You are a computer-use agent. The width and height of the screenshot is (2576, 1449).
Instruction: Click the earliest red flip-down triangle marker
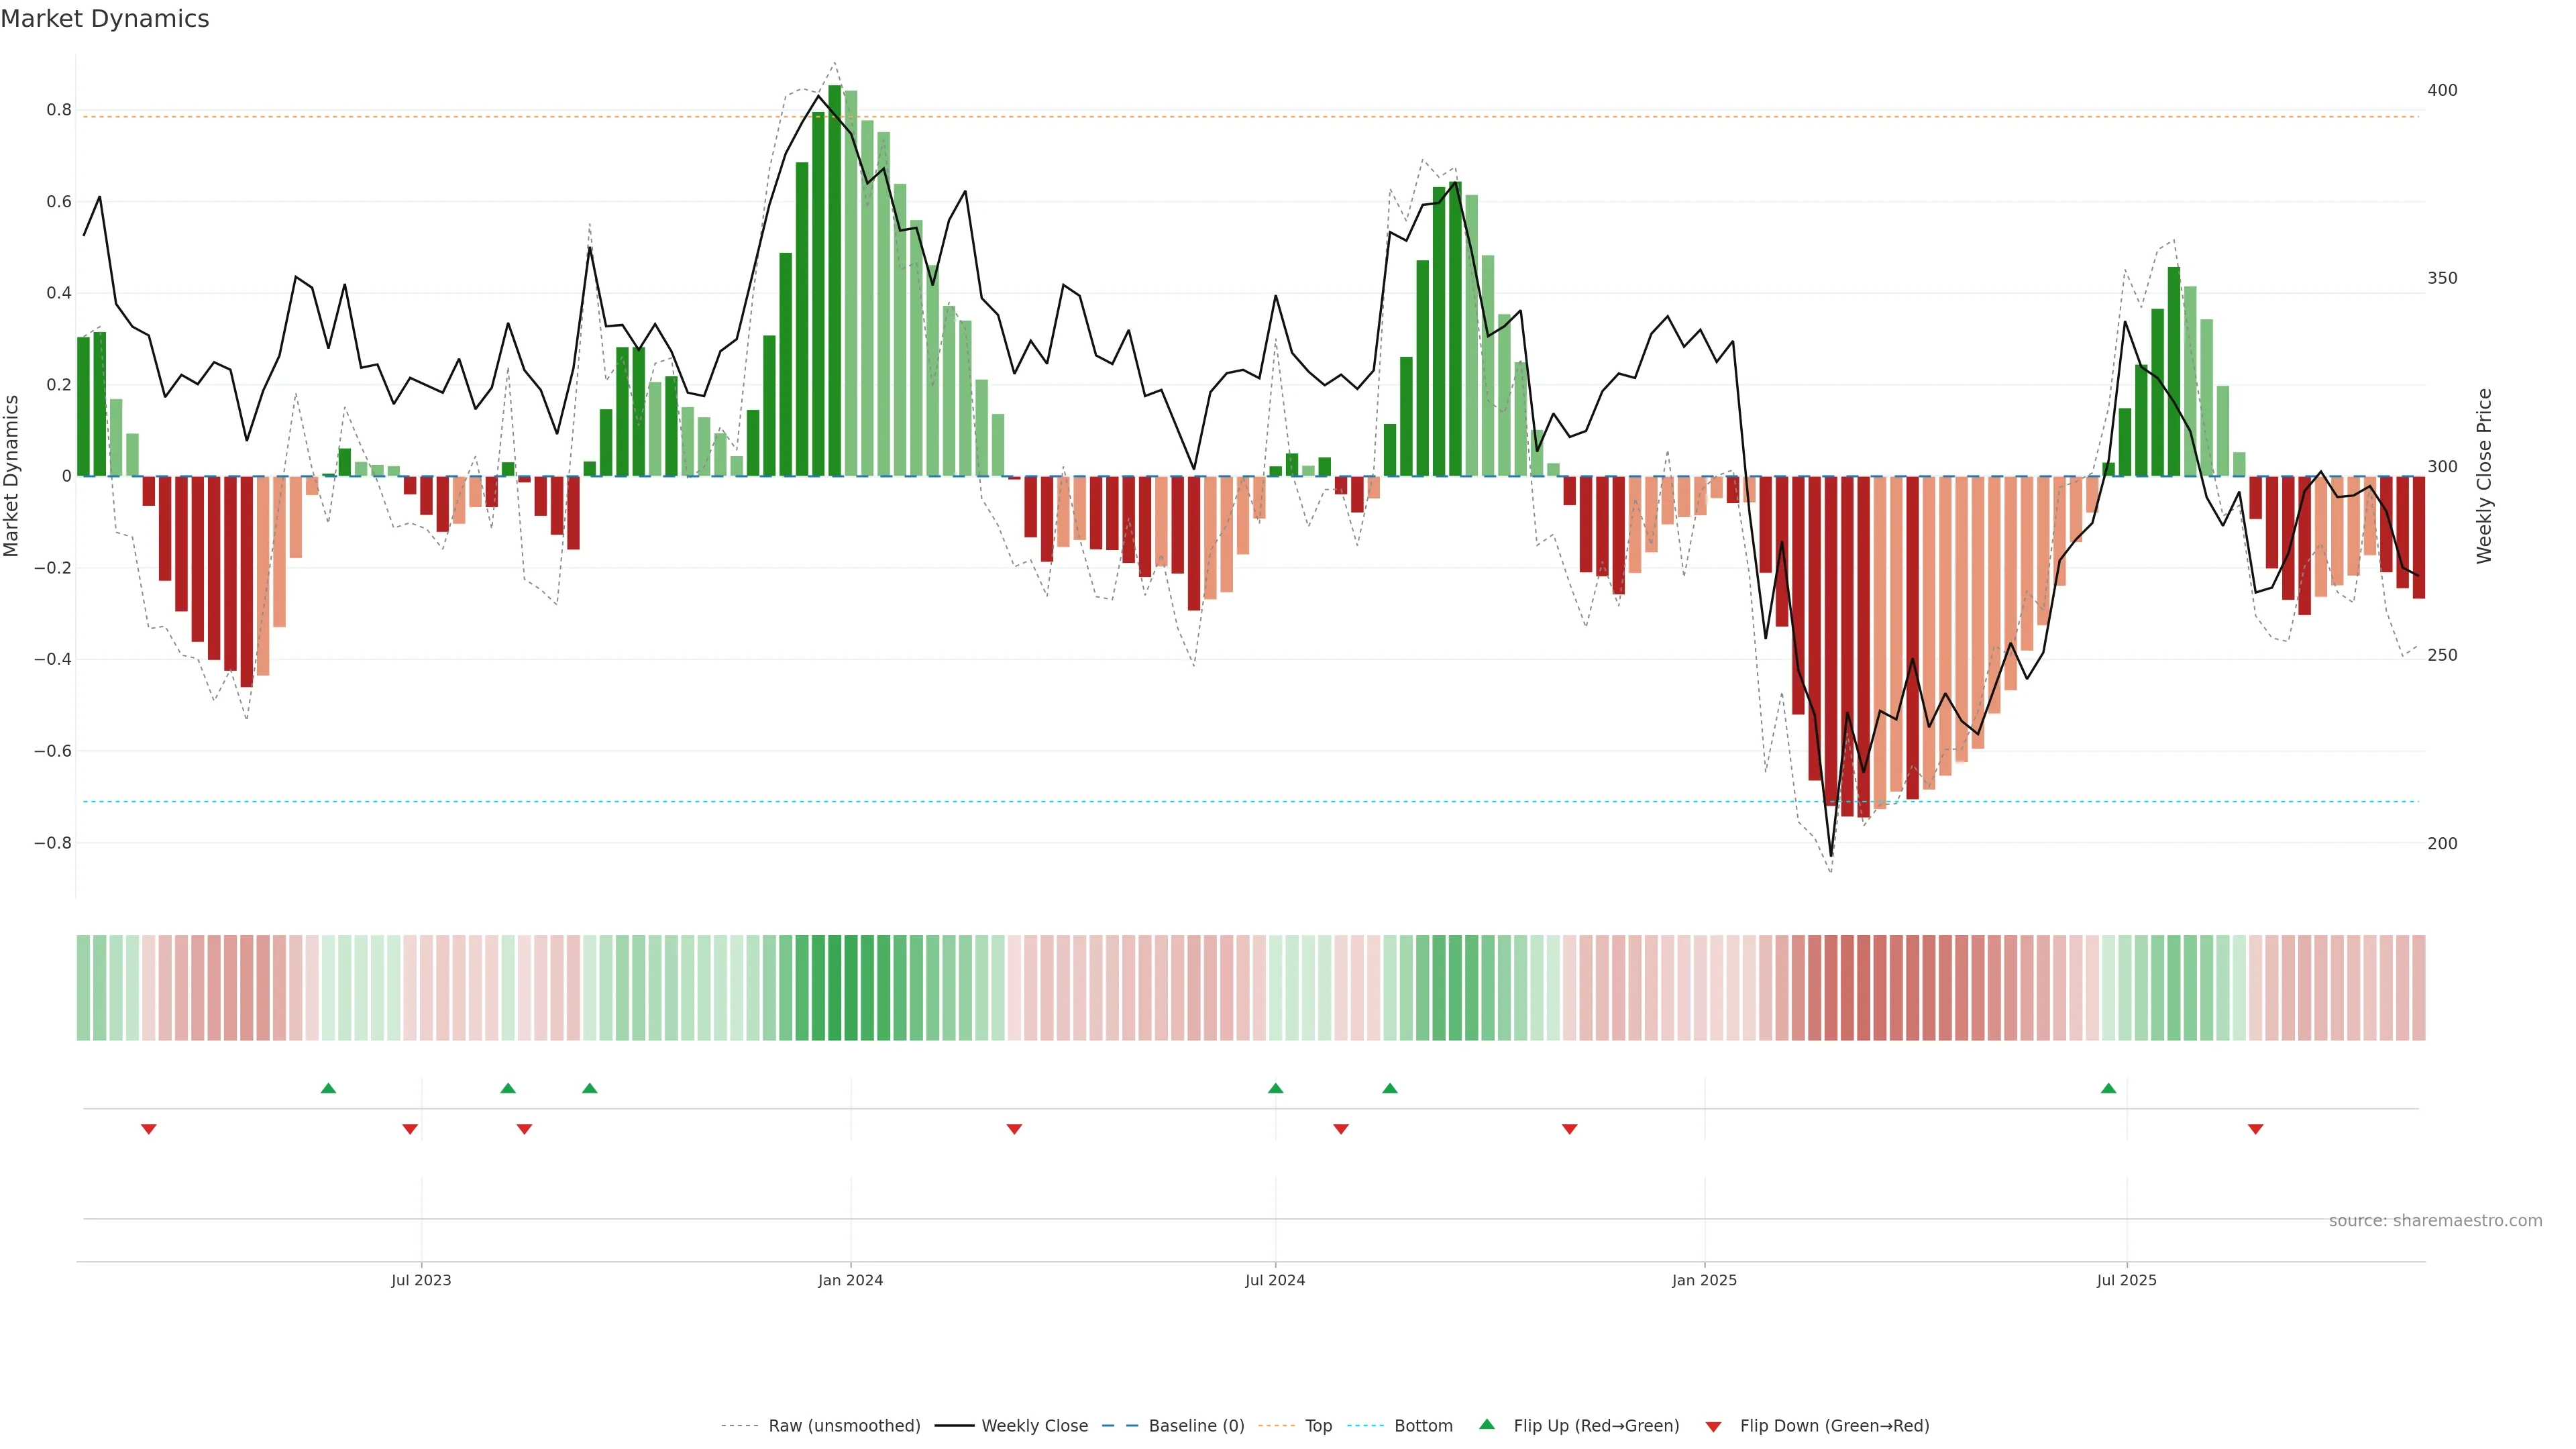[x=149, y=1129]
